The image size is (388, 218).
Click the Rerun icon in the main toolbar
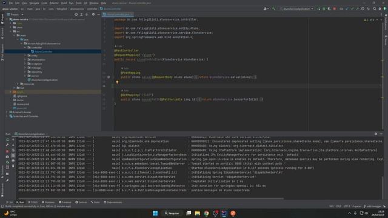pos(319,8)
